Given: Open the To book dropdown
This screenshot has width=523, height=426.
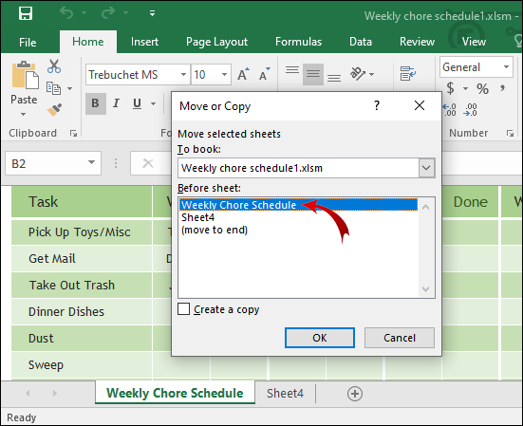Looking at the screenshot, I should tap(426, 168).
